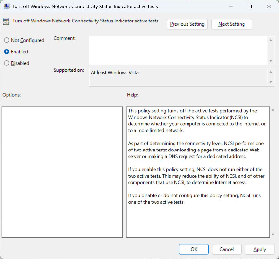The height and width of the screenshot is (259, 279).
Task: Advance to the Next Setting
Action: (231, 24)
